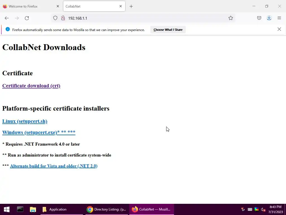Click the muted volume tray icon

[263, 209]
